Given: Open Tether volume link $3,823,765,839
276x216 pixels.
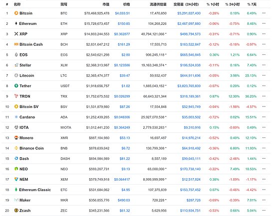Looking at the screenshot, I should point(189,86).
